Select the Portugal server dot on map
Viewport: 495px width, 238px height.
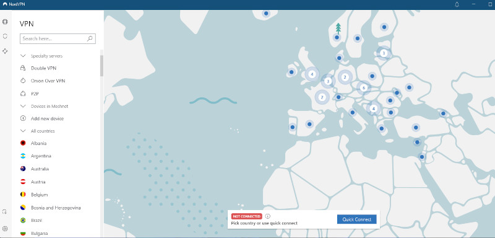pos(292,127)
